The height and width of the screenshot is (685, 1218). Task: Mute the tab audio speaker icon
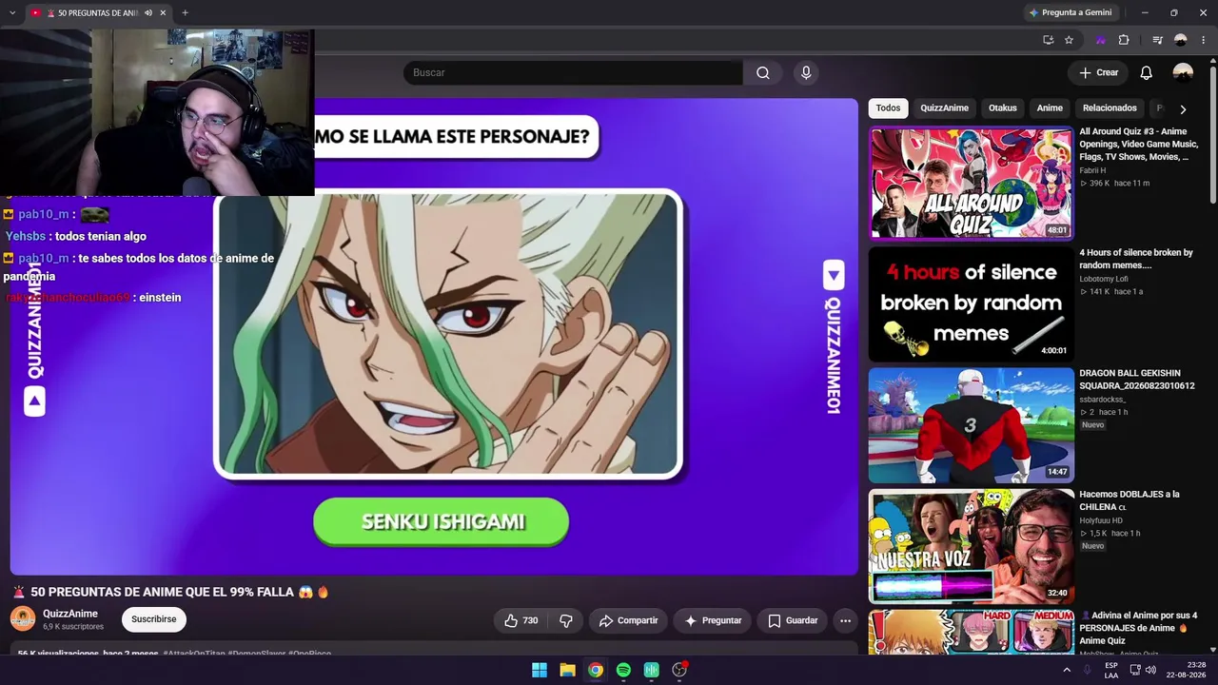148,12
